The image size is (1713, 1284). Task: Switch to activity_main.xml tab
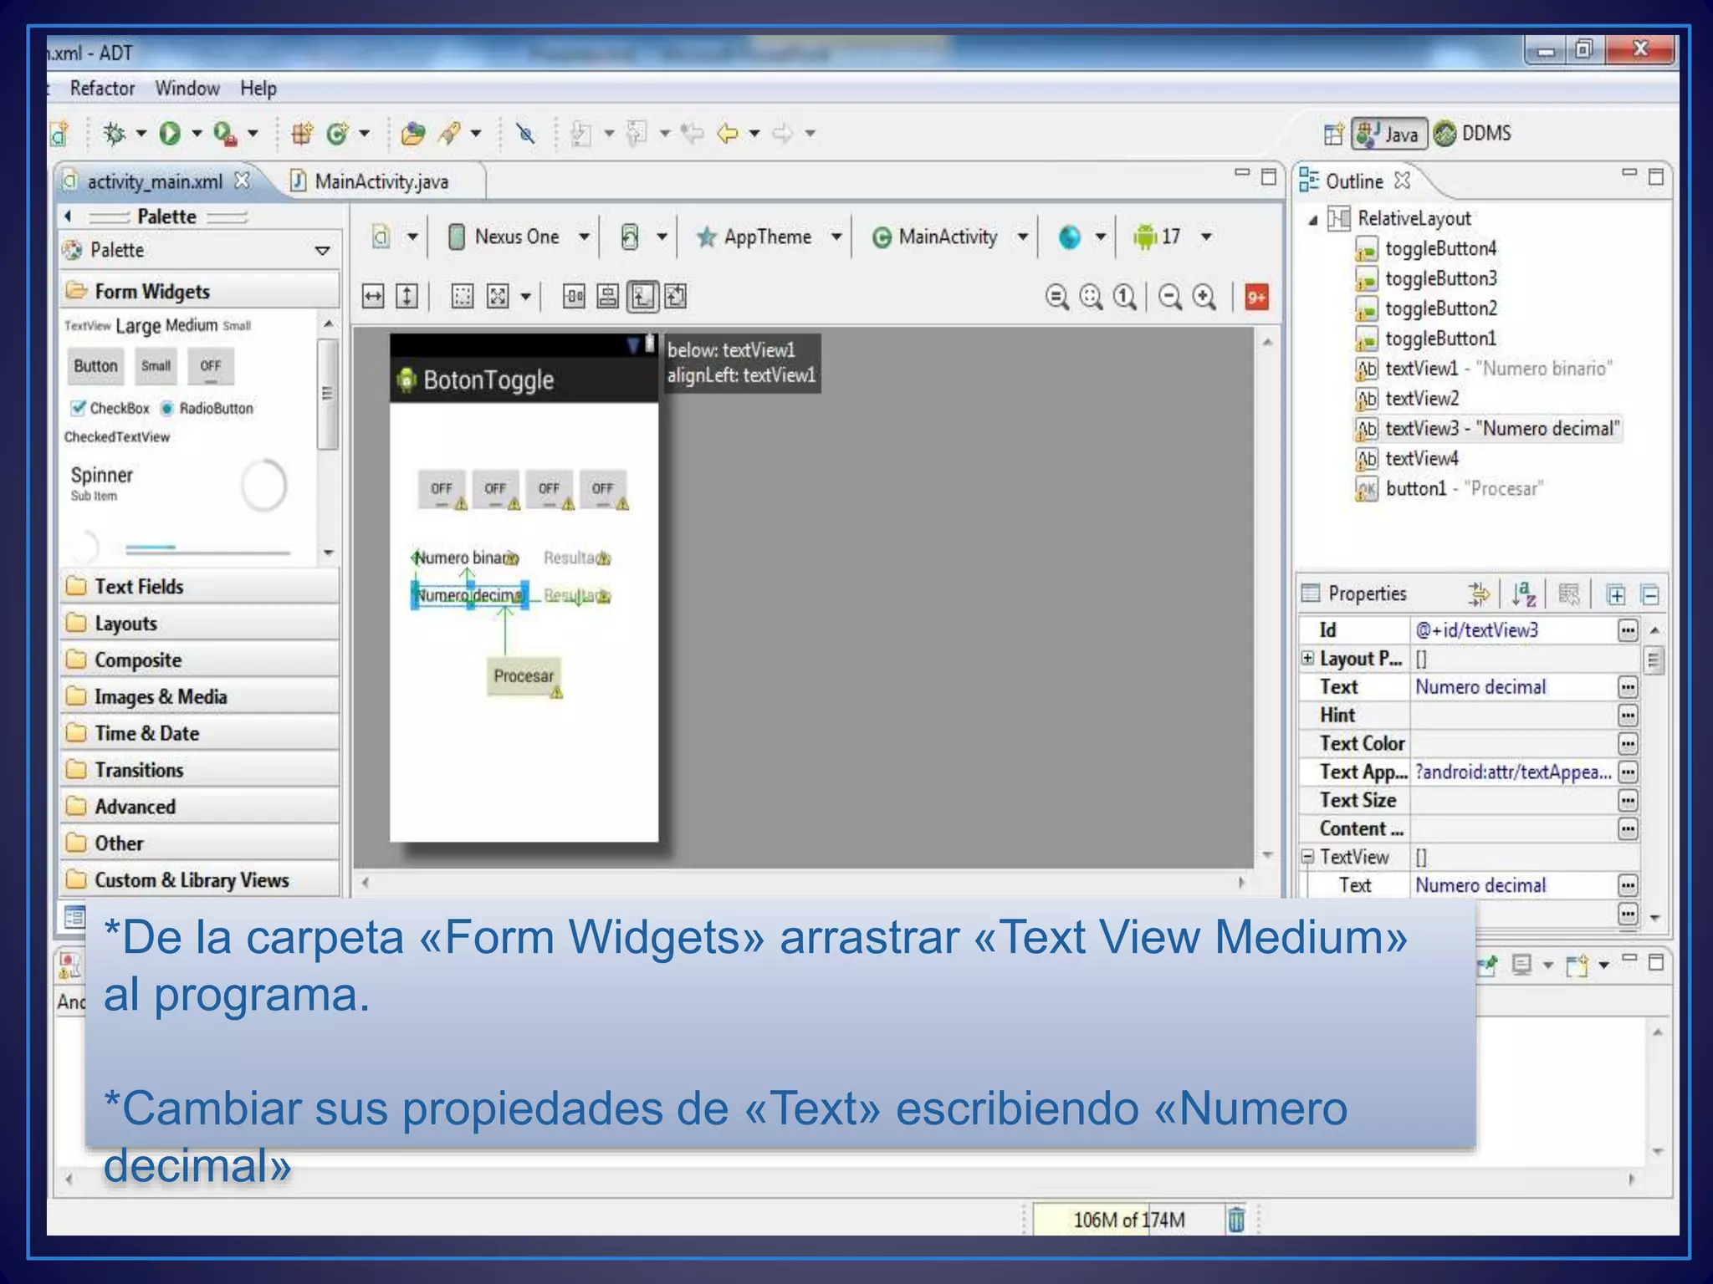pyautogui.click(x=155, y=181)
